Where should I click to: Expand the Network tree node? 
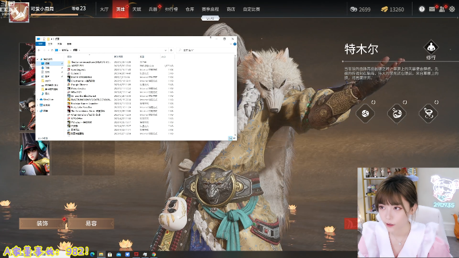[x=37, y=111]
